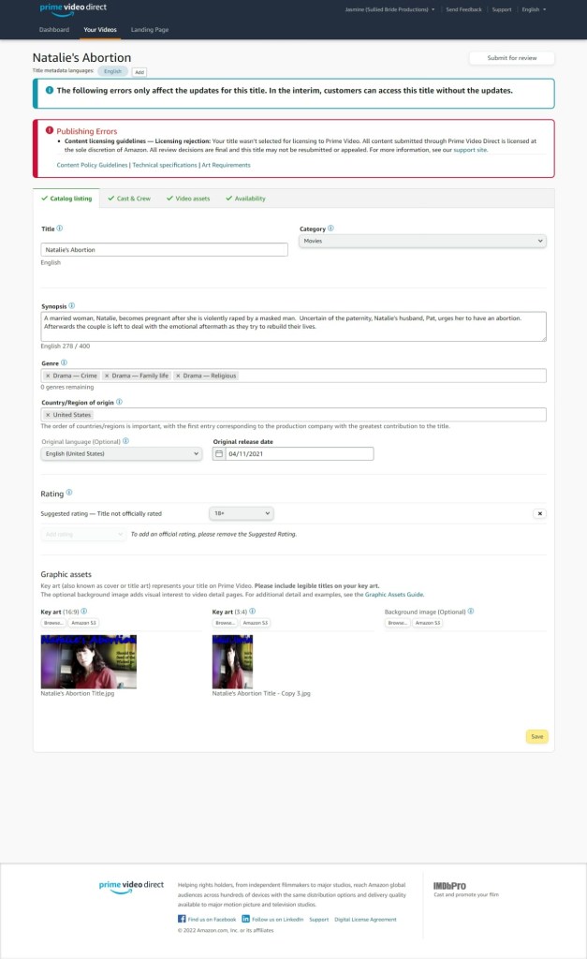Click the yellow Save button
This screenshot has height=959, width=587.
pos(536,737)
